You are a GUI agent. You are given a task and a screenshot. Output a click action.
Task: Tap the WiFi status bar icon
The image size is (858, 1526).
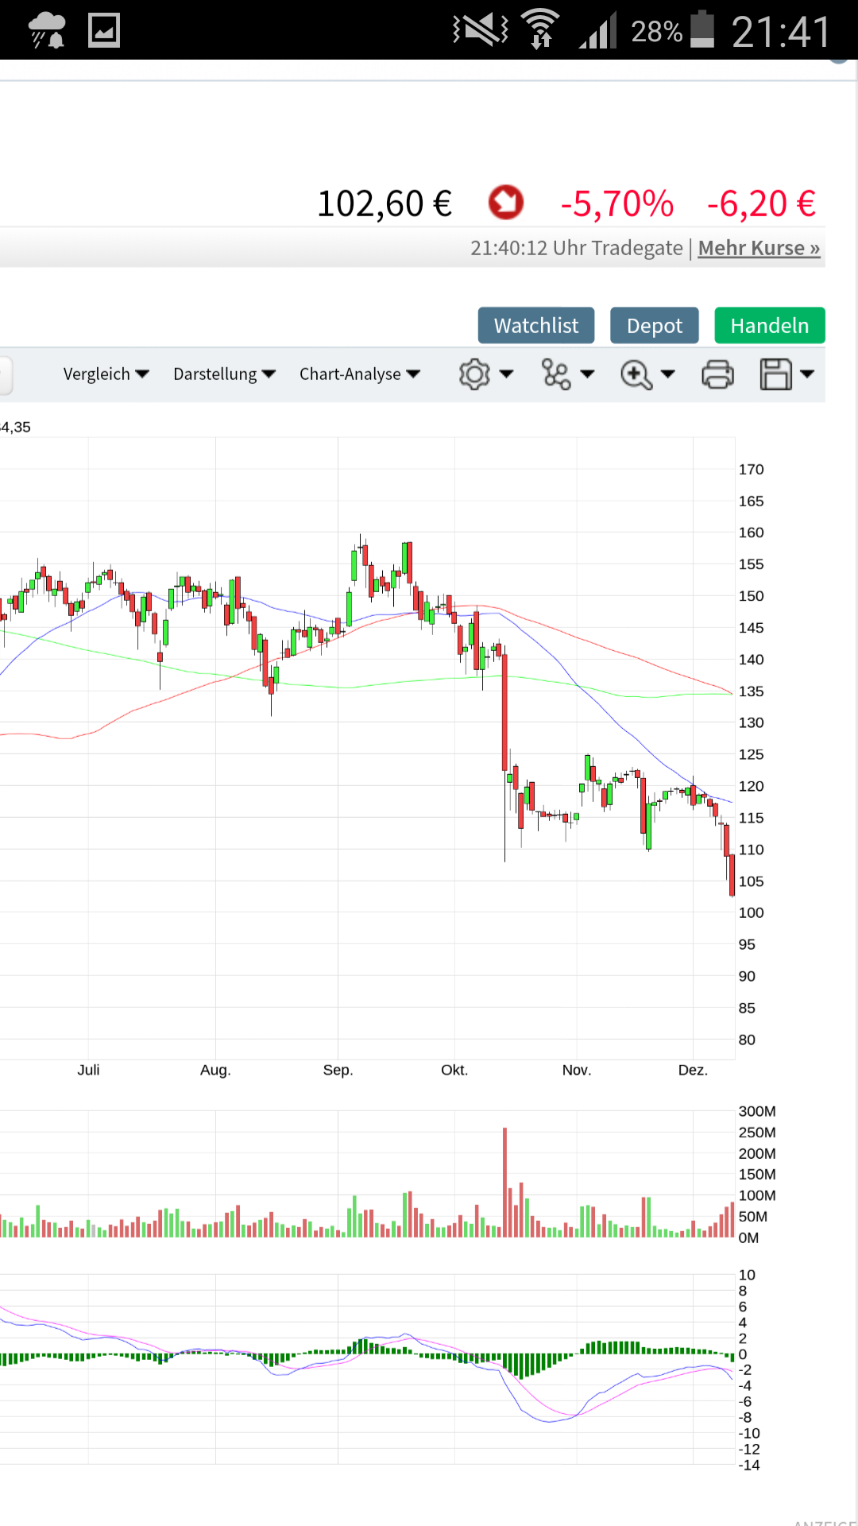click(x=541, y=30)
